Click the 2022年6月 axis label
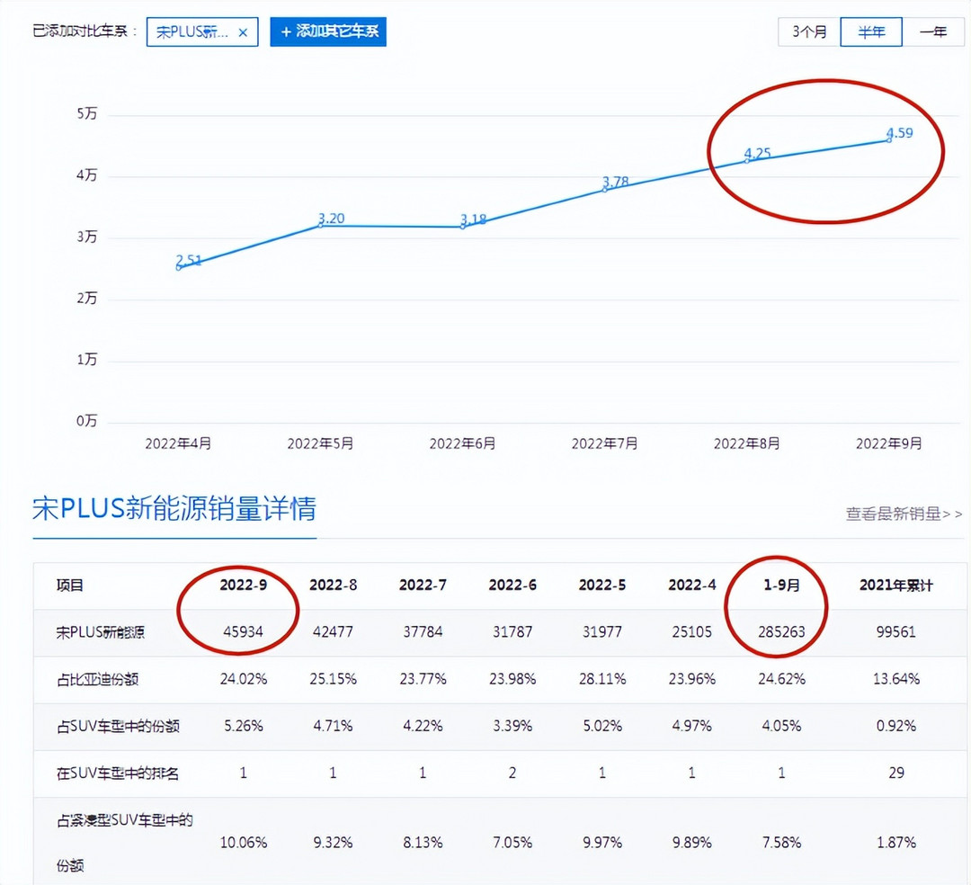Viewport: 971px width, 885px height. pos(463,443)
